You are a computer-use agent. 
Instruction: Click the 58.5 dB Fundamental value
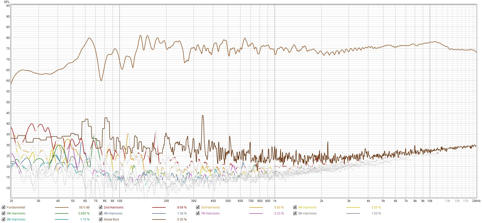[x=84, y=207]
